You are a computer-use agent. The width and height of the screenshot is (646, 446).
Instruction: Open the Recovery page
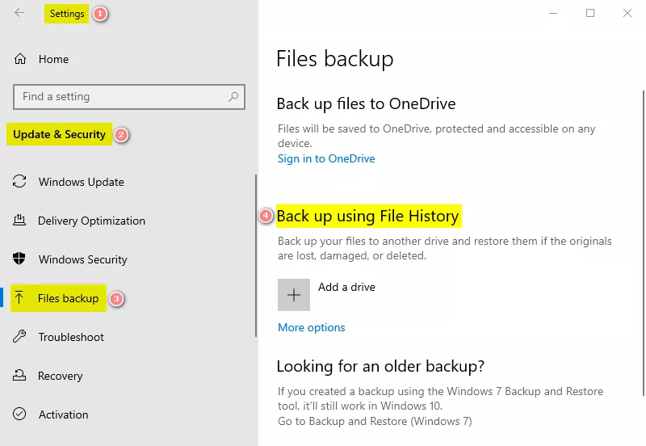tap(60, 376)
